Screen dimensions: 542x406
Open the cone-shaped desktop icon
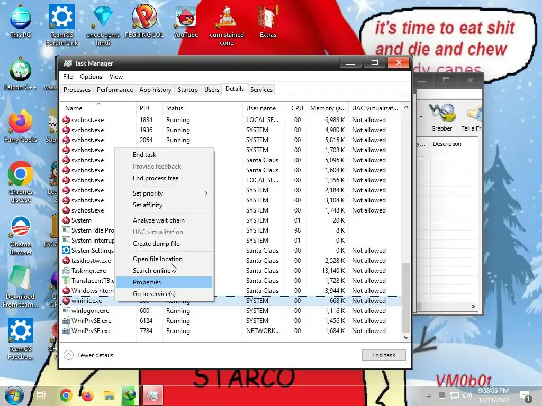(x=227, y=25)
